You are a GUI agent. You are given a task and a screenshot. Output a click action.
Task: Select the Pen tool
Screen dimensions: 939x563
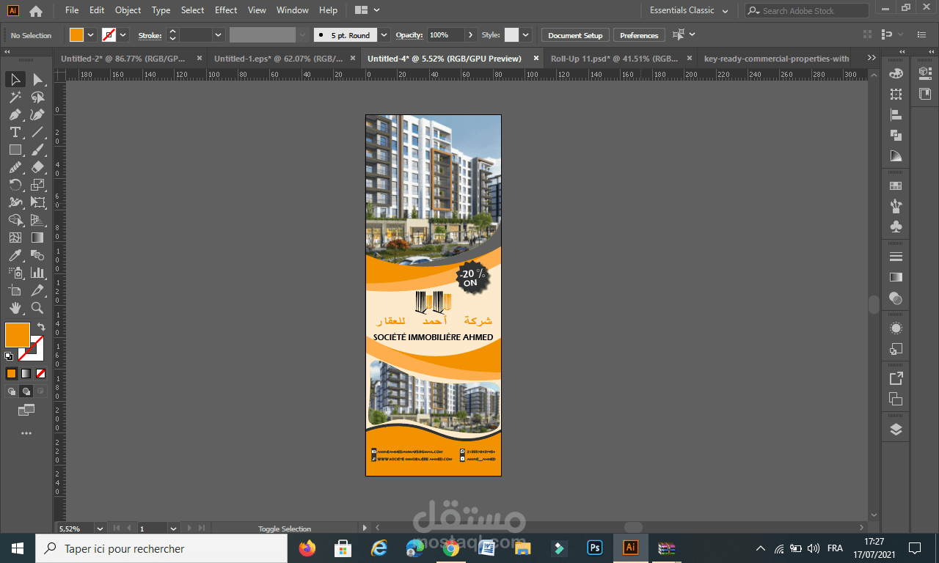15,114
